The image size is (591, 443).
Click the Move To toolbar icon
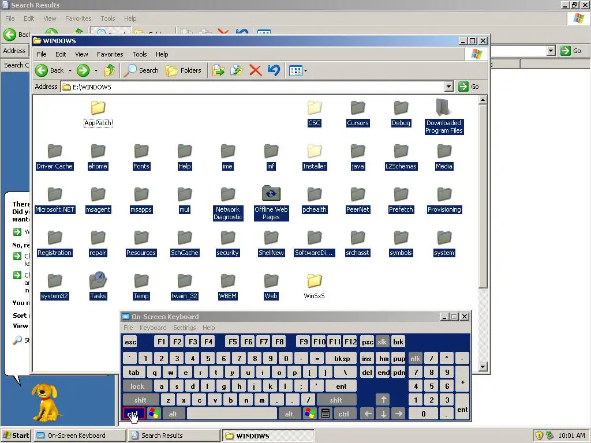[x=218, y=70]
